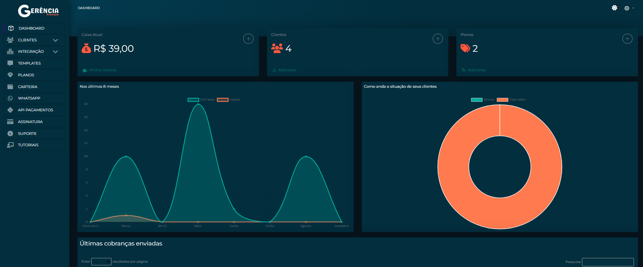Viewport: 643px width, 267px height.
Task: Open the WhatsApp menu item
Action: pos(29,98)
